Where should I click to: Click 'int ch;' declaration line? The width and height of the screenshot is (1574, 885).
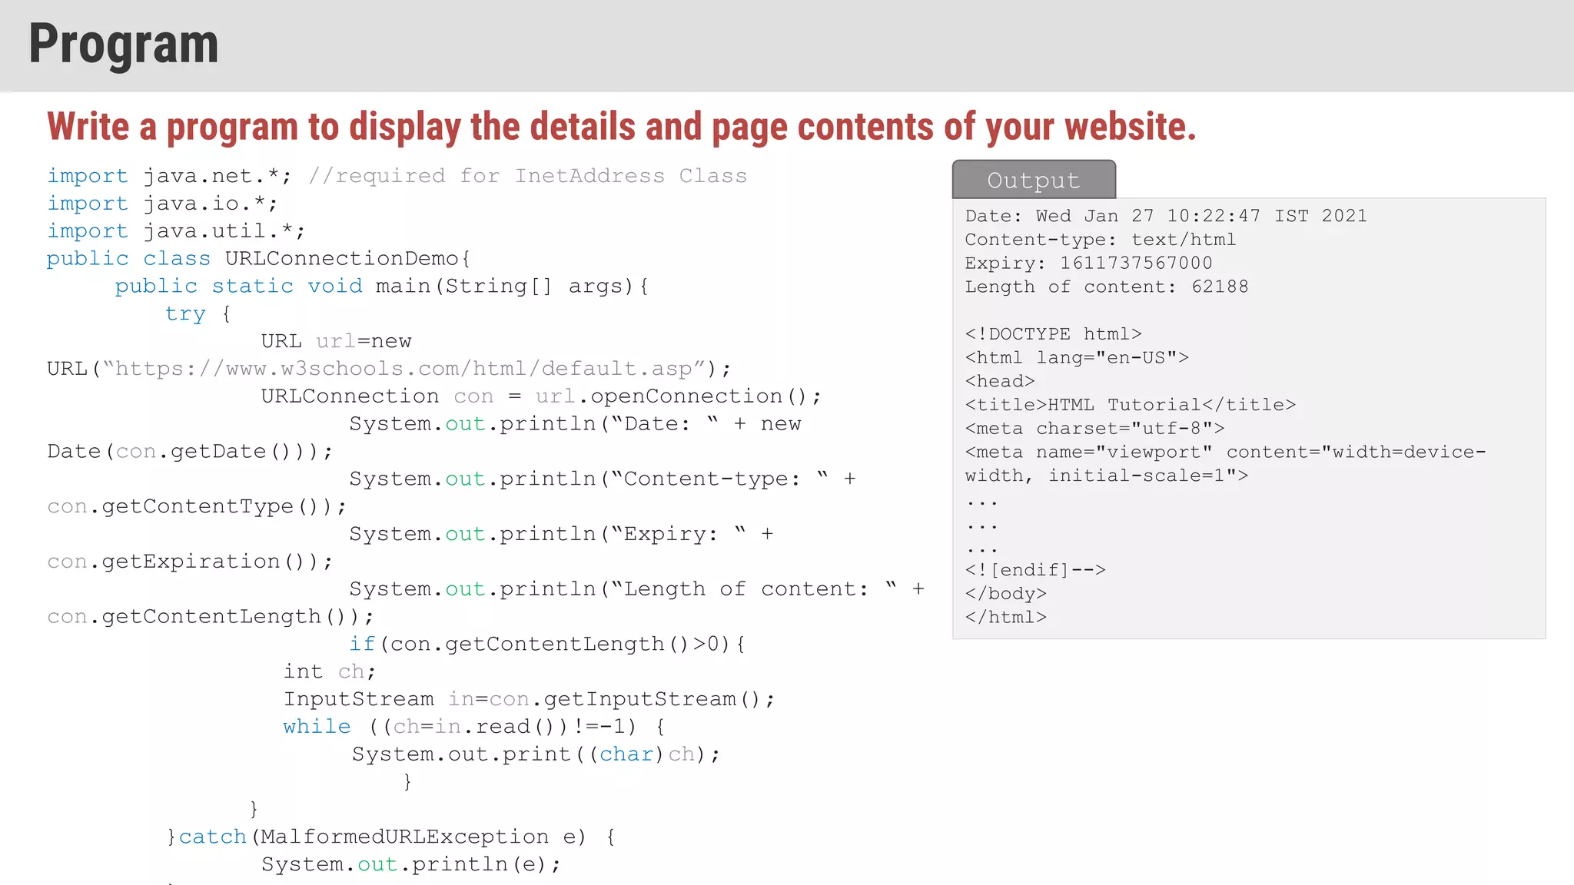pyautogui.click(x=329, y=671)
